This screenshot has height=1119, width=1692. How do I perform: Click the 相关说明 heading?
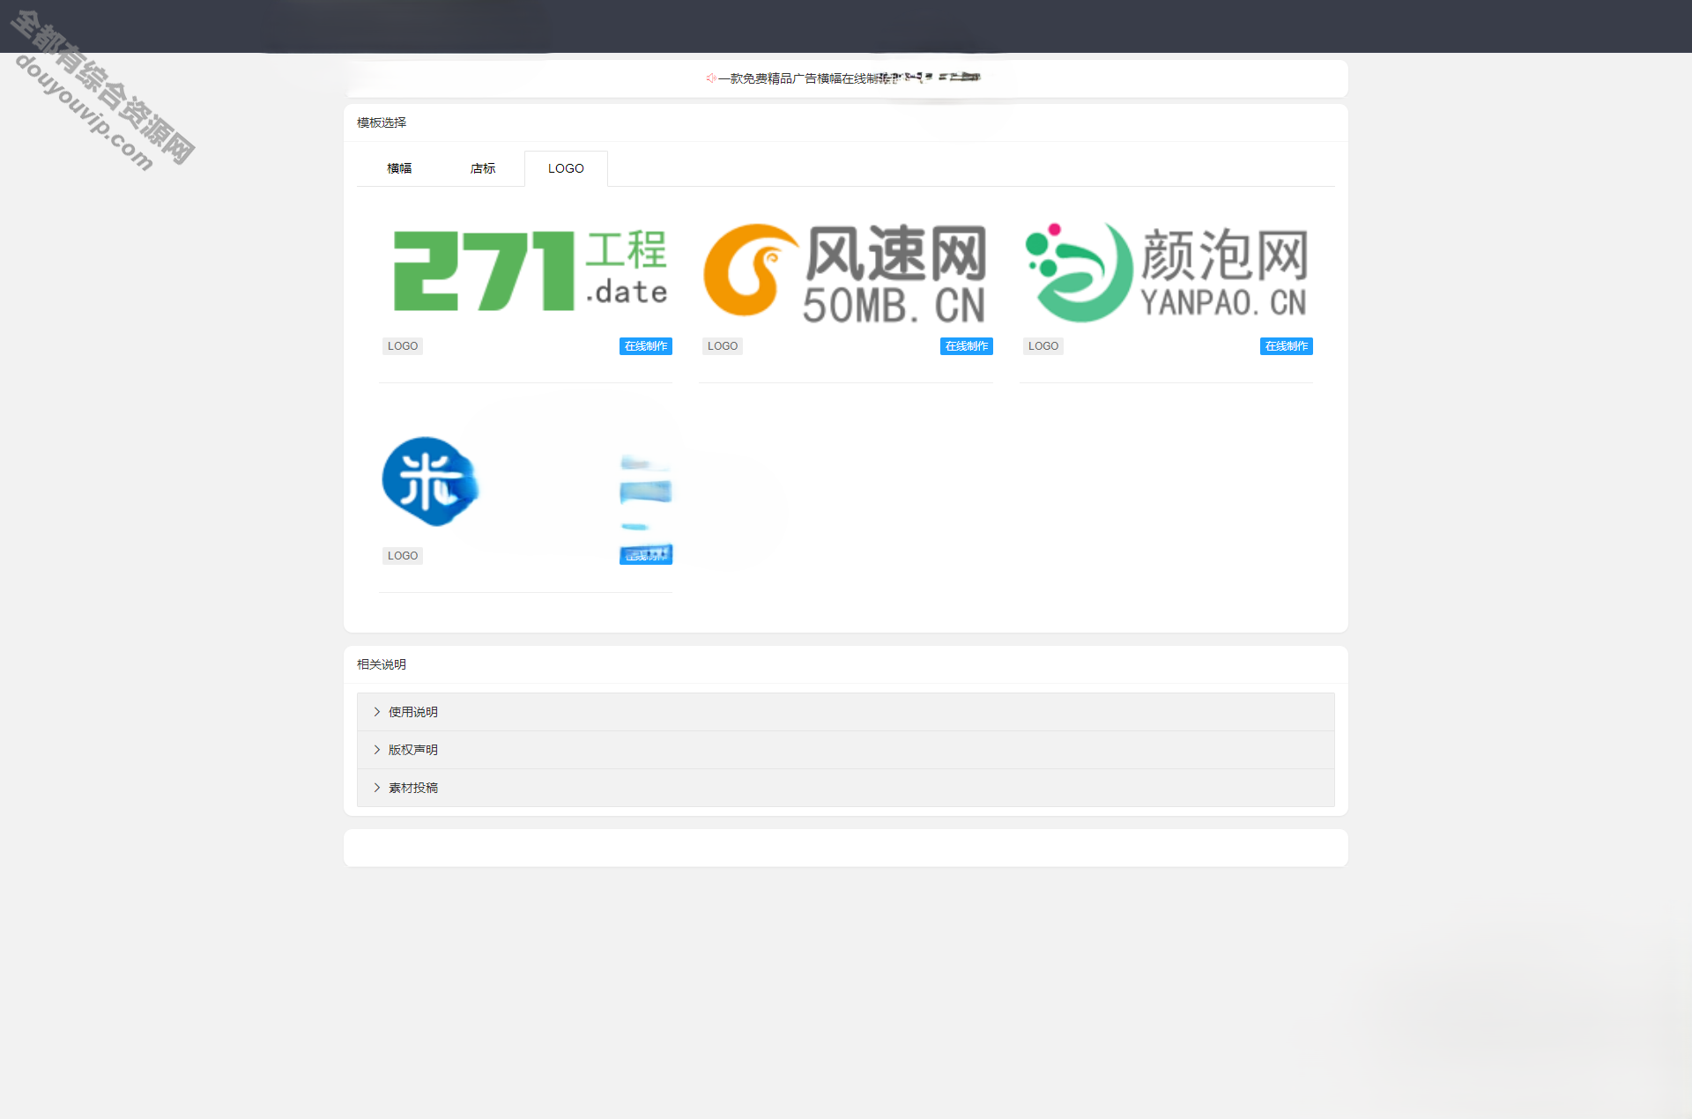[382, 664]
